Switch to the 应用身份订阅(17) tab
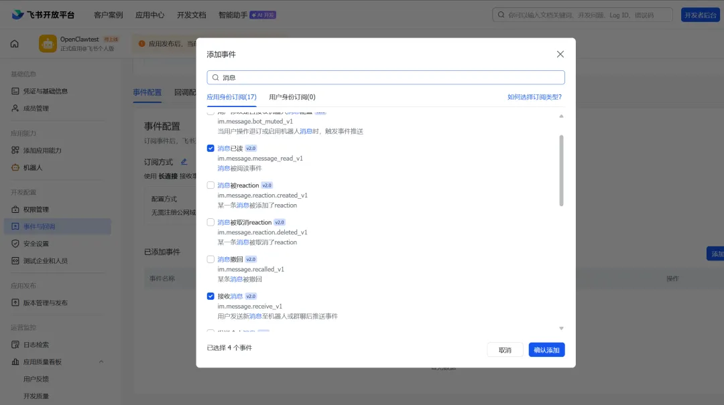724x405 pixels. 232,97
